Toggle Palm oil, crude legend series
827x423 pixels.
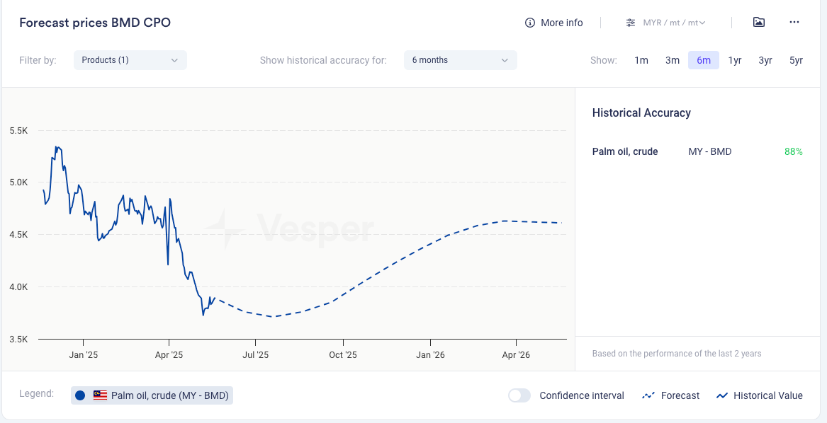pyautogui.click(x=169, y=395)
